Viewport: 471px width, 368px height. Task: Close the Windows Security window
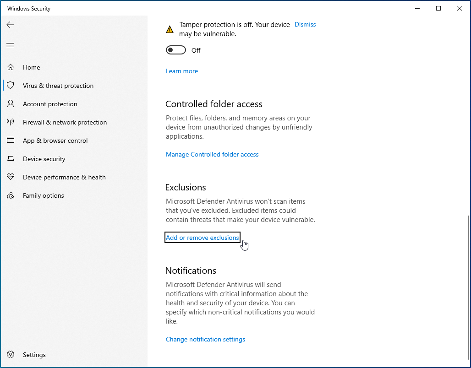click(x=459, y=8)
